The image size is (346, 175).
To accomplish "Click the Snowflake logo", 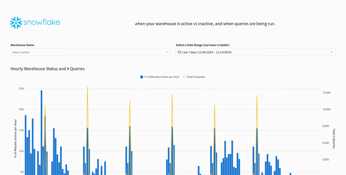I will 35,23.
